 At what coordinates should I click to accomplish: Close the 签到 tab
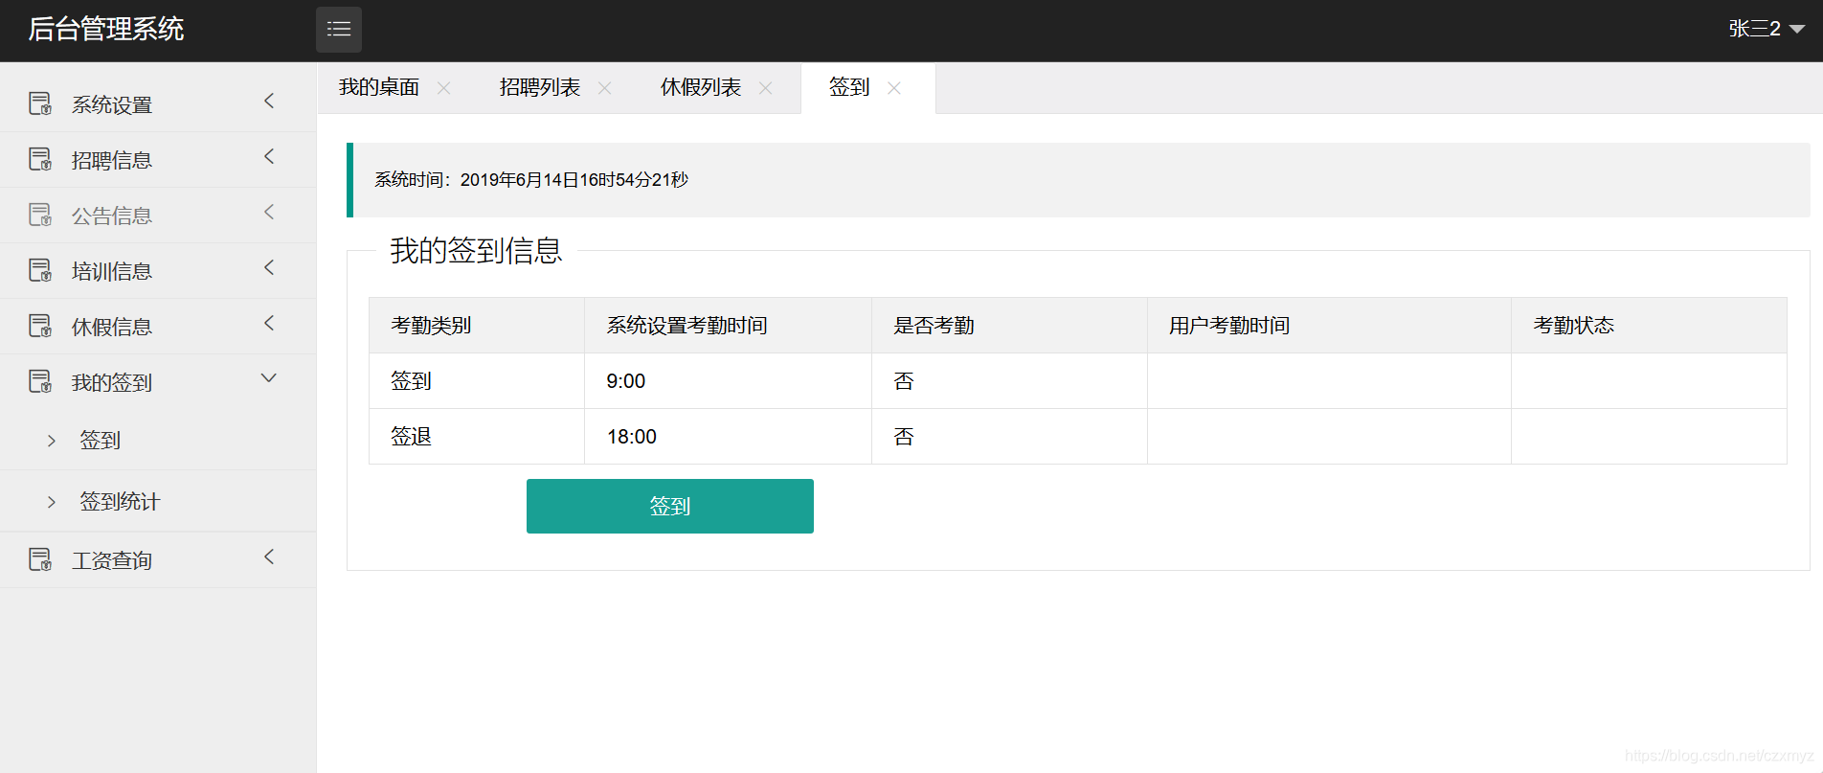click(894, 88)
